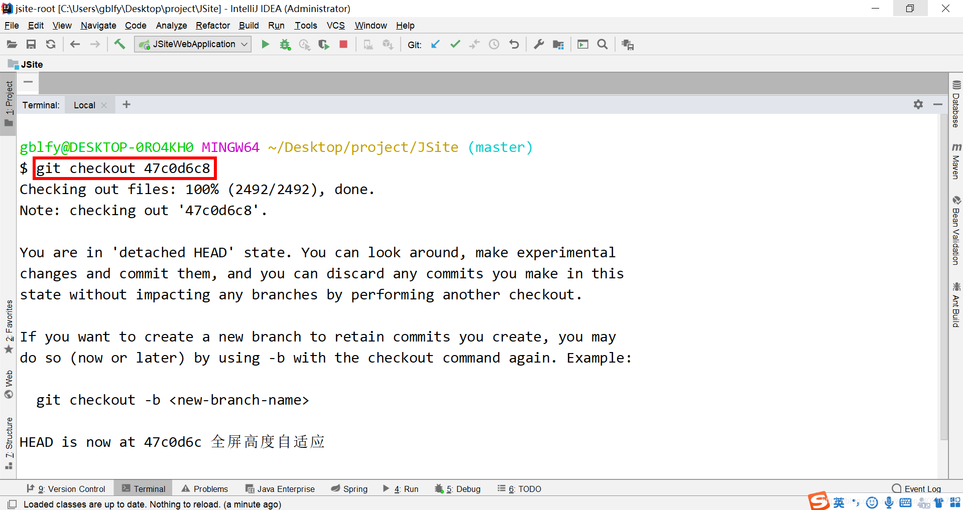Click the JSite breadcrumb folder
The height and width of the screenshot is (510, 963).
(x=26, y=64)
